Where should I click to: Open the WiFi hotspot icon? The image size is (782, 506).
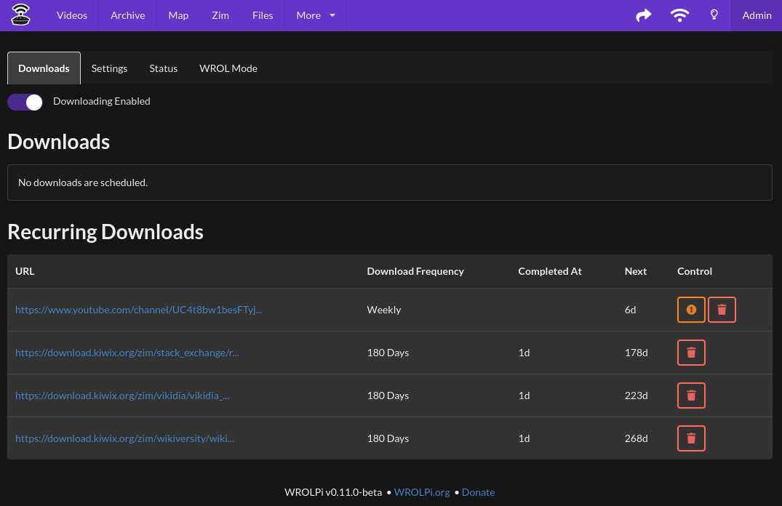[679, 15]
